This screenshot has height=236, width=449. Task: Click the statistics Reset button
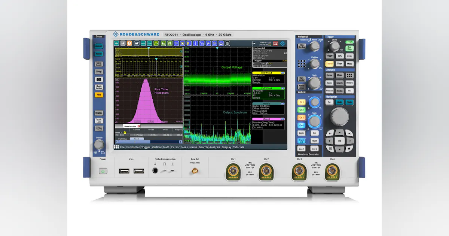click(x=137, y=139)
